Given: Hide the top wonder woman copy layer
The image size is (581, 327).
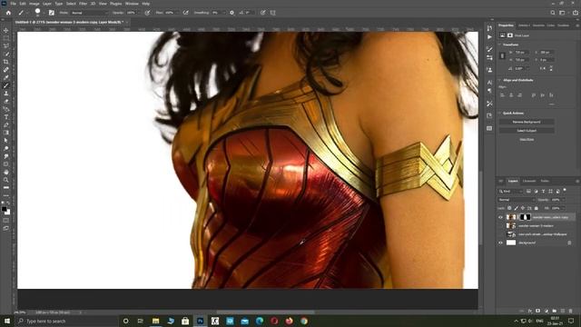Looking at the screenshot, I should 500,217.
